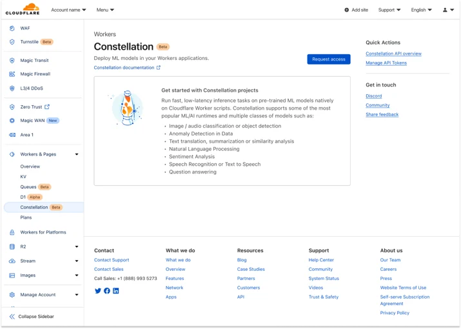Expand the R2 section arrow
This screenshot has height=329, width=461.
click(77, 246)
